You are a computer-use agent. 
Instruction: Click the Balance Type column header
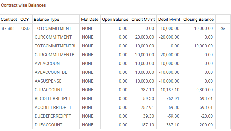click(47, 20)
